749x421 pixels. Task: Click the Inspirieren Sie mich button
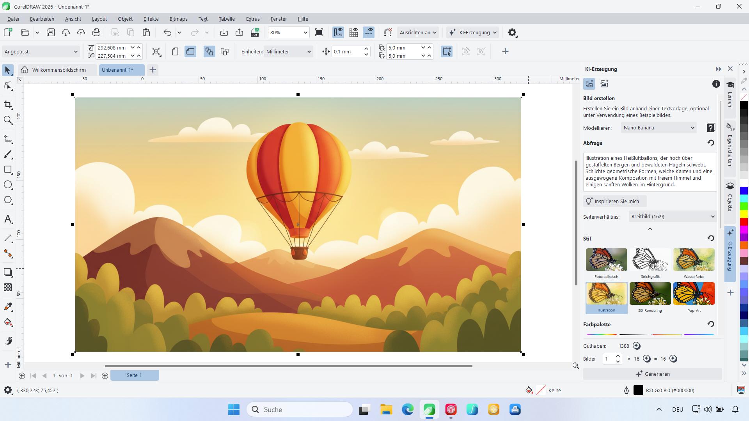(614, 201)
